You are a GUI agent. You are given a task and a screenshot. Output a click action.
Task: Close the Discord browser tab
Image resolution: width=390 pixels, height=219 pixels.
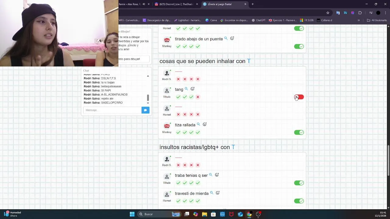(197, 4)
